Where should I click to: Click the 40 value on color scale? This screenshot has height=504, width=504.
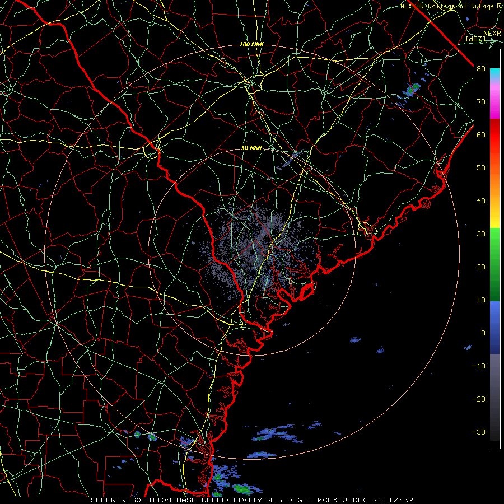tap(481, 201)
